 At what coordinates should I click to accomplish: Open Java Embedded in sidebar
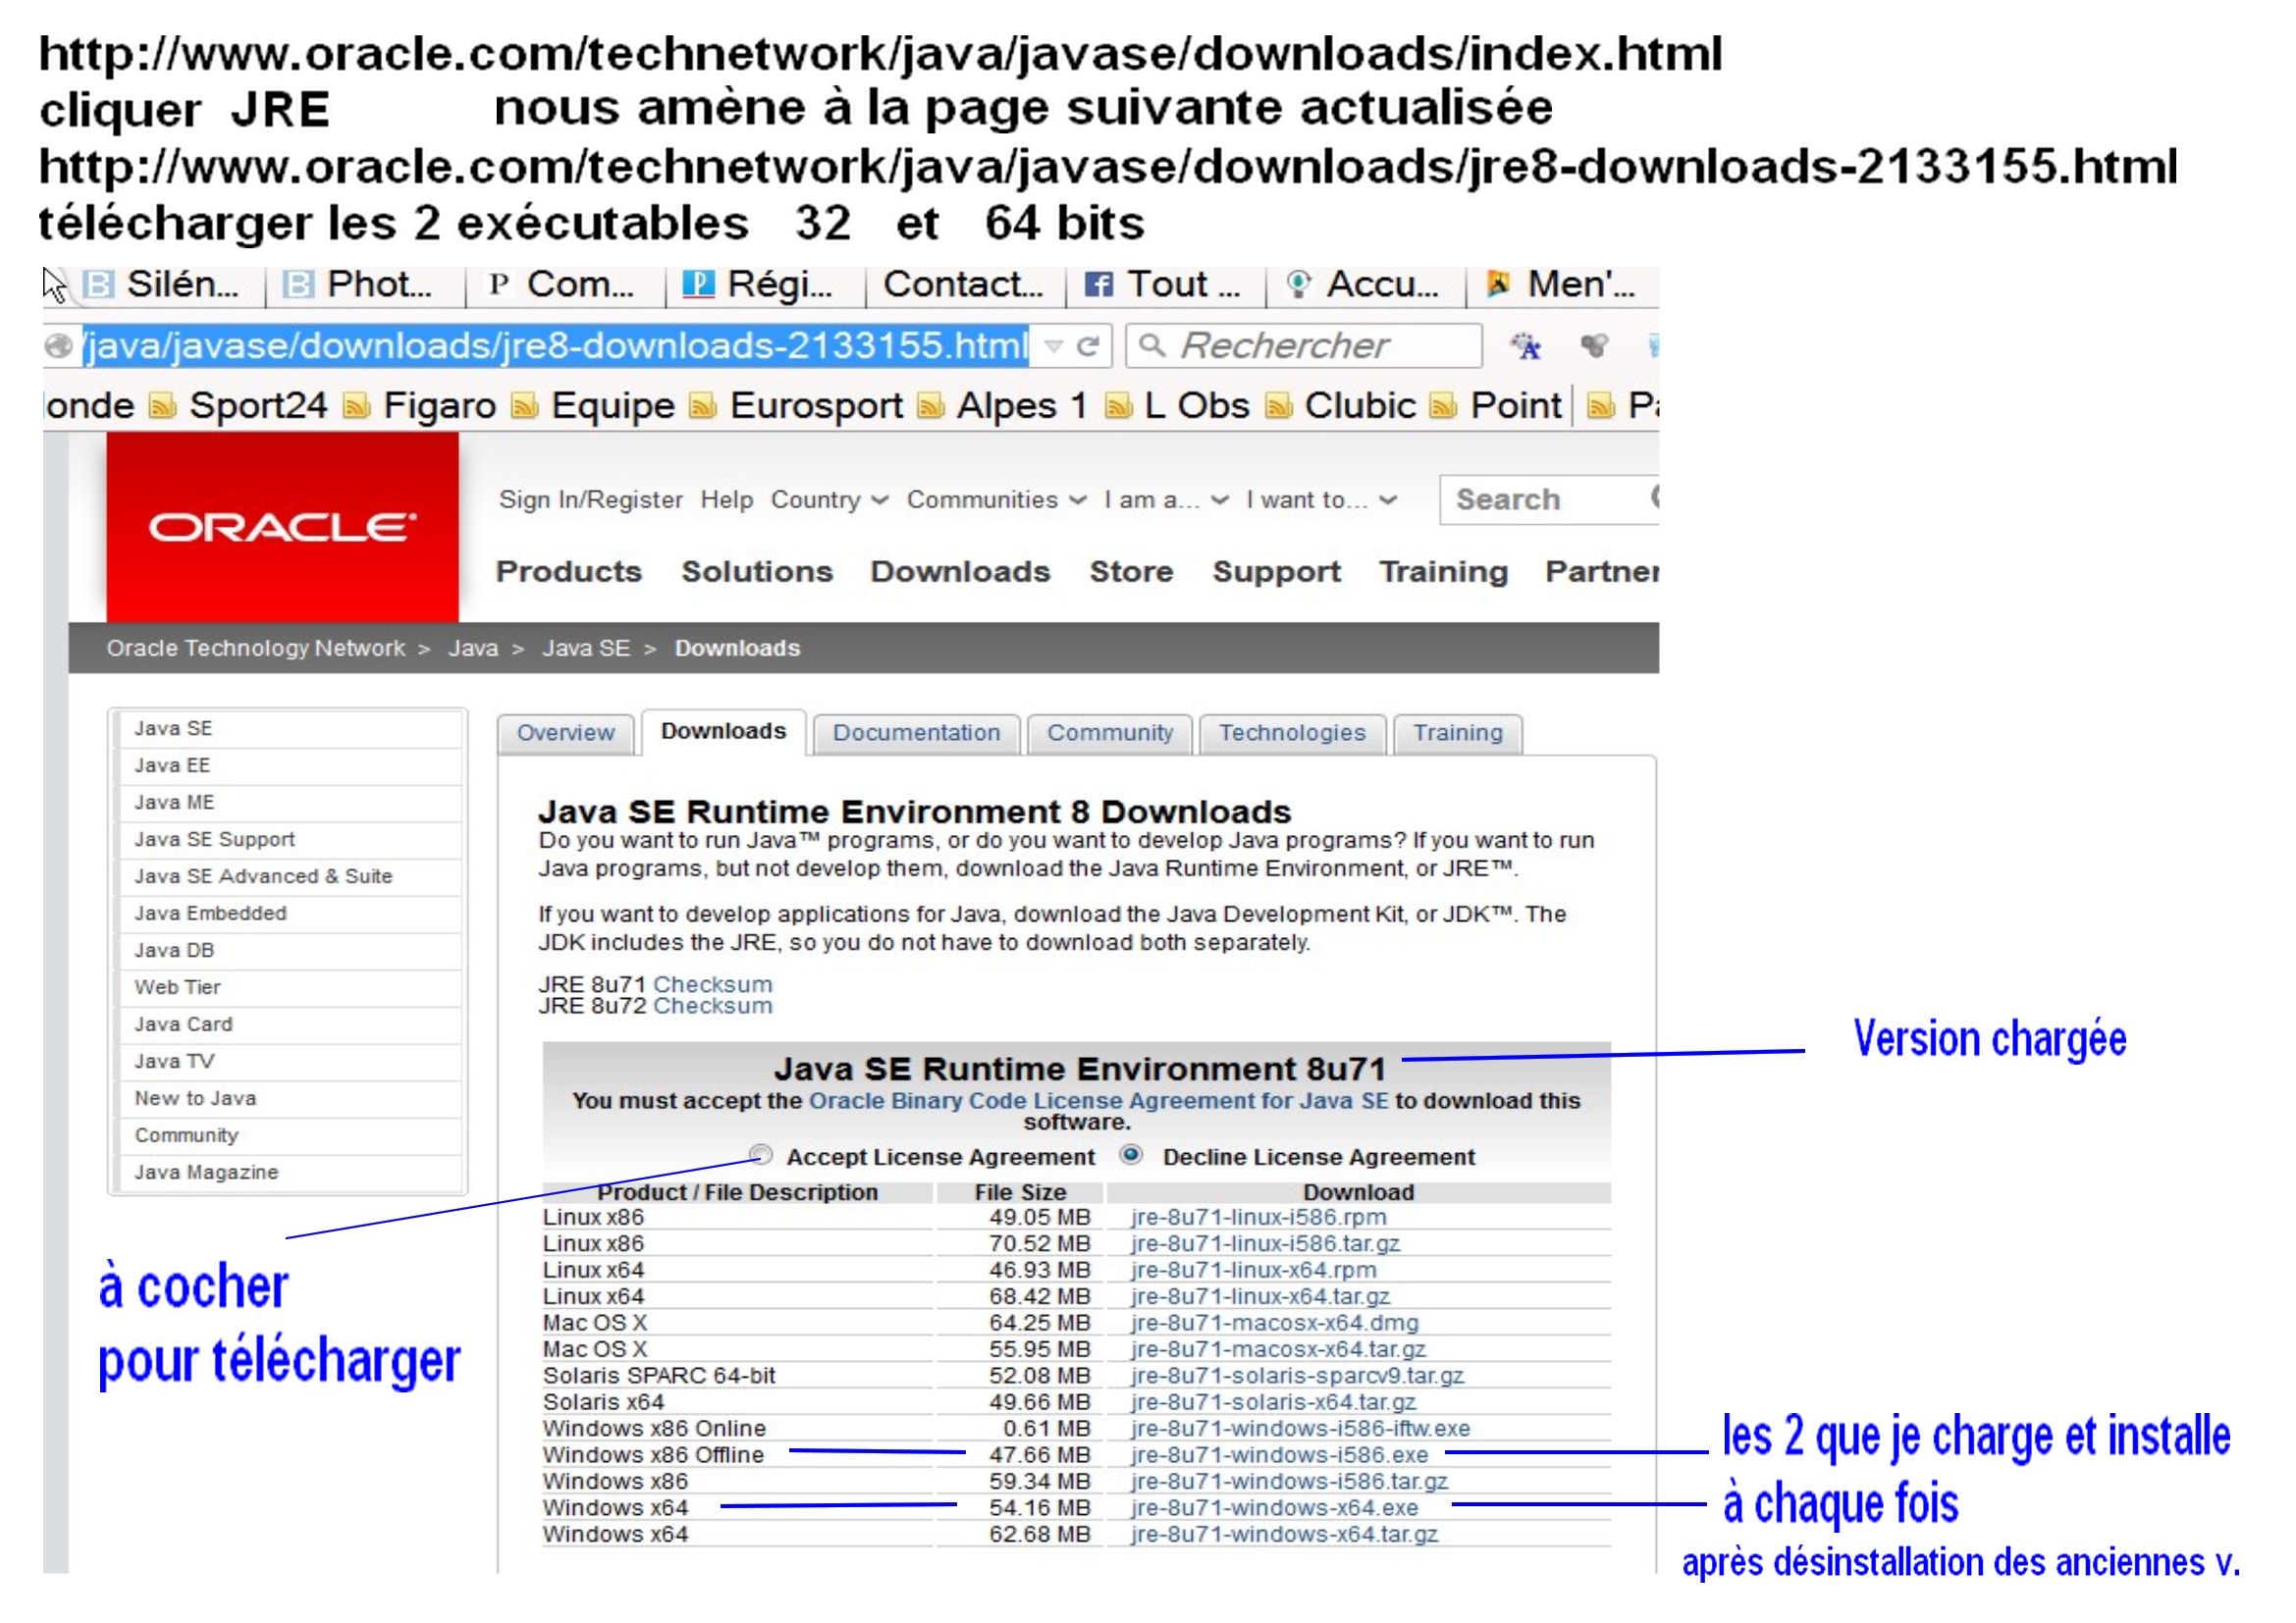tap(290, 914)
